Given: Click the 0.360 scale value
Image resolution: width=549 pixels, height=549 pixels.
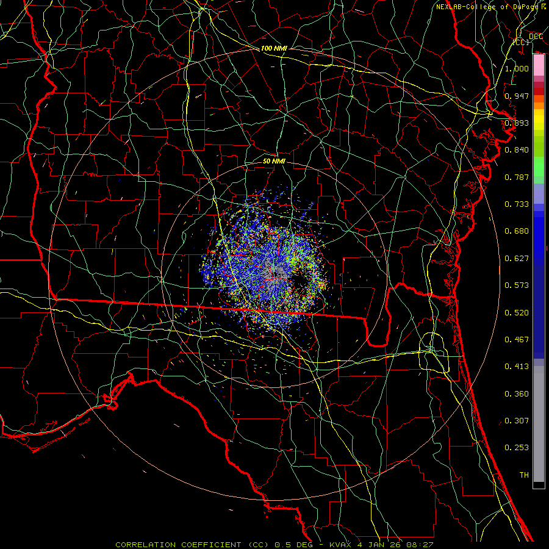Looking at the screenshot, I should coord(517,393).
